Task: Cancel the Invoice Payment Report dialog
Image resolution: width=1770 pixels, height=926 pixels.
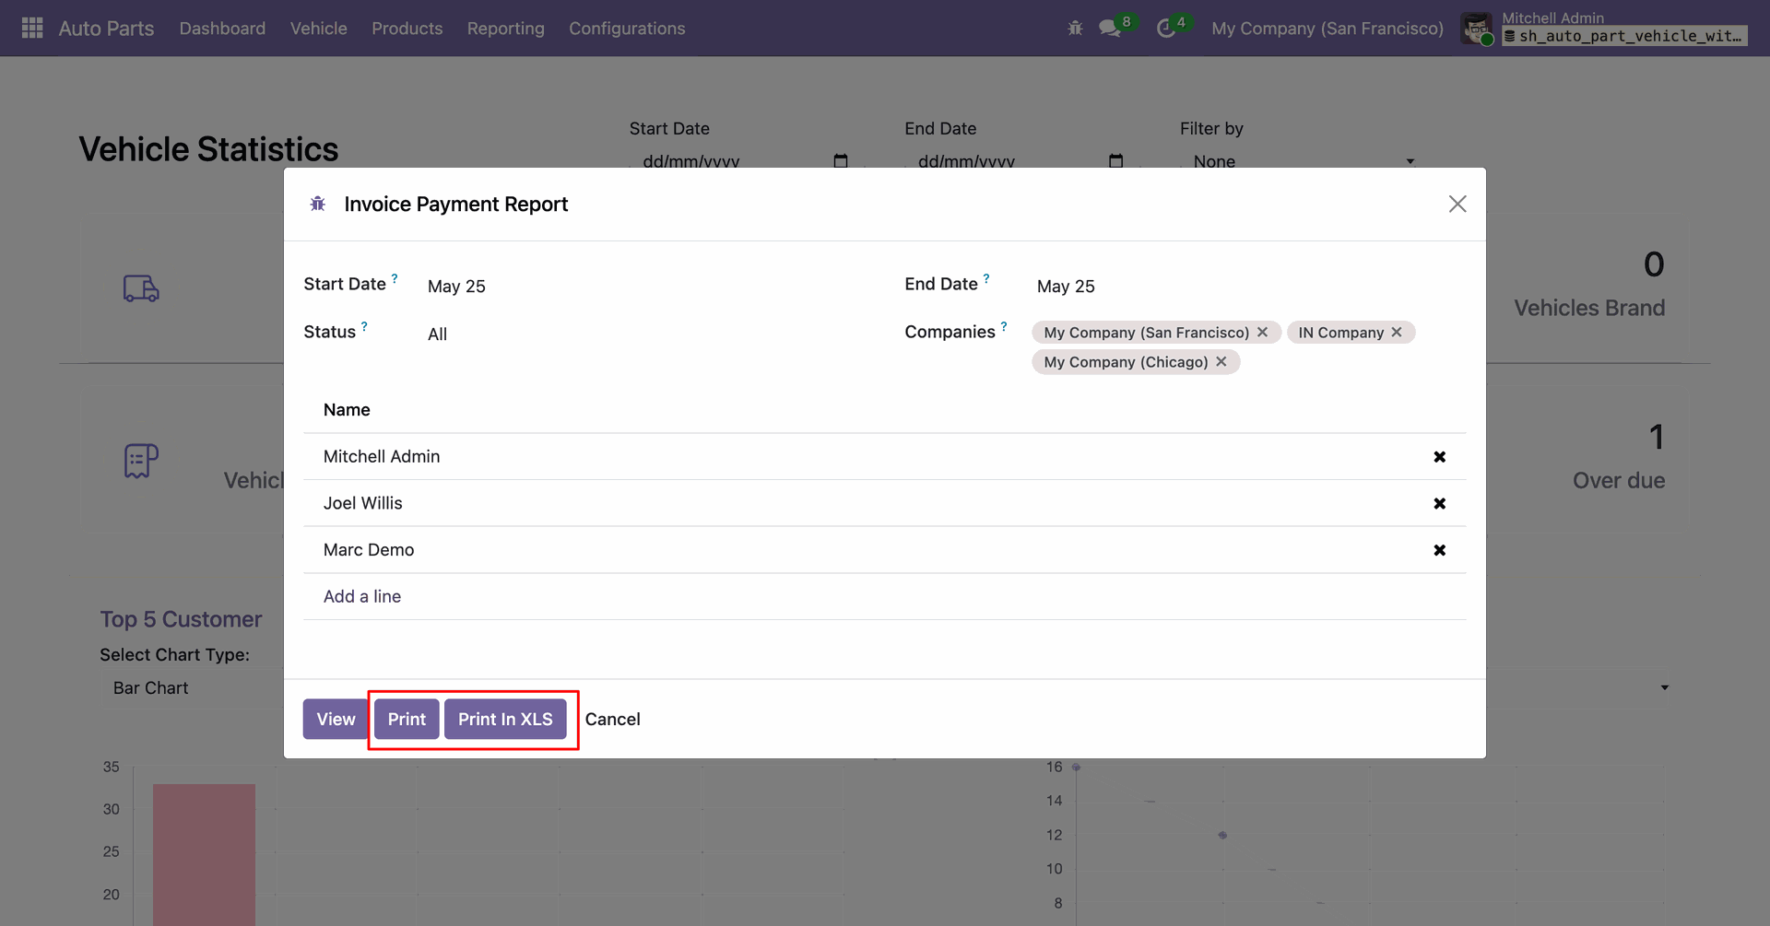Action: [613, 719]
